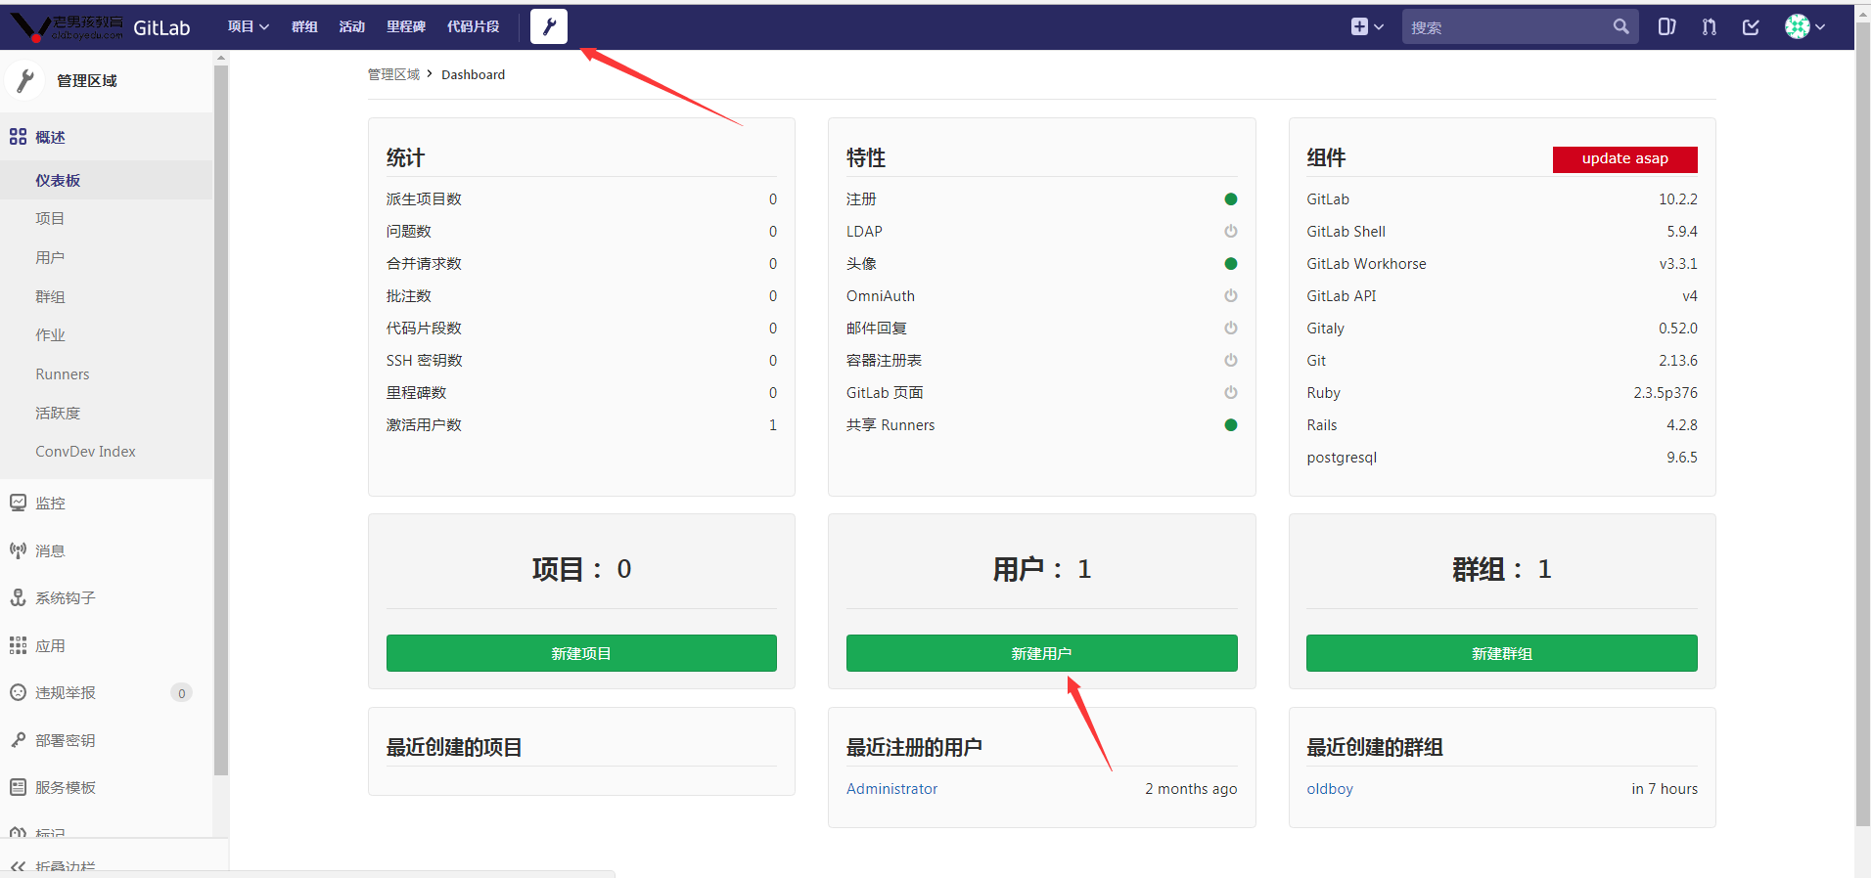Open merge requests icon in top bar

click(x=1710, y=27)
